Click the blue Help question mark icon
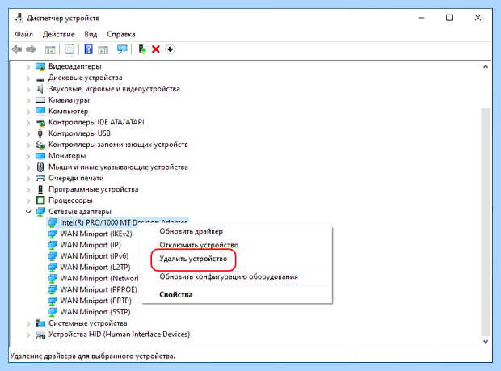 click(x=89, y=49)
